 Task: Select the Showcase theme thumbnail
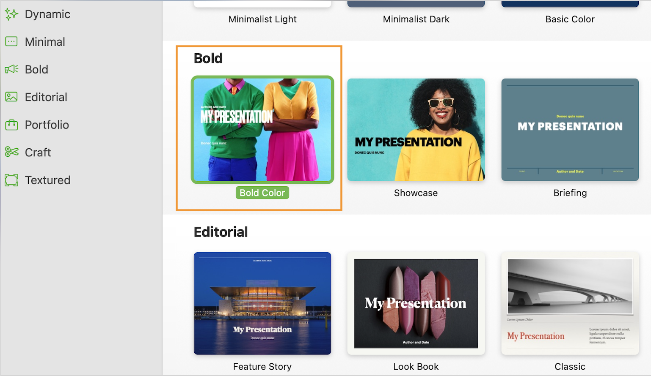[x=416, y=130]
